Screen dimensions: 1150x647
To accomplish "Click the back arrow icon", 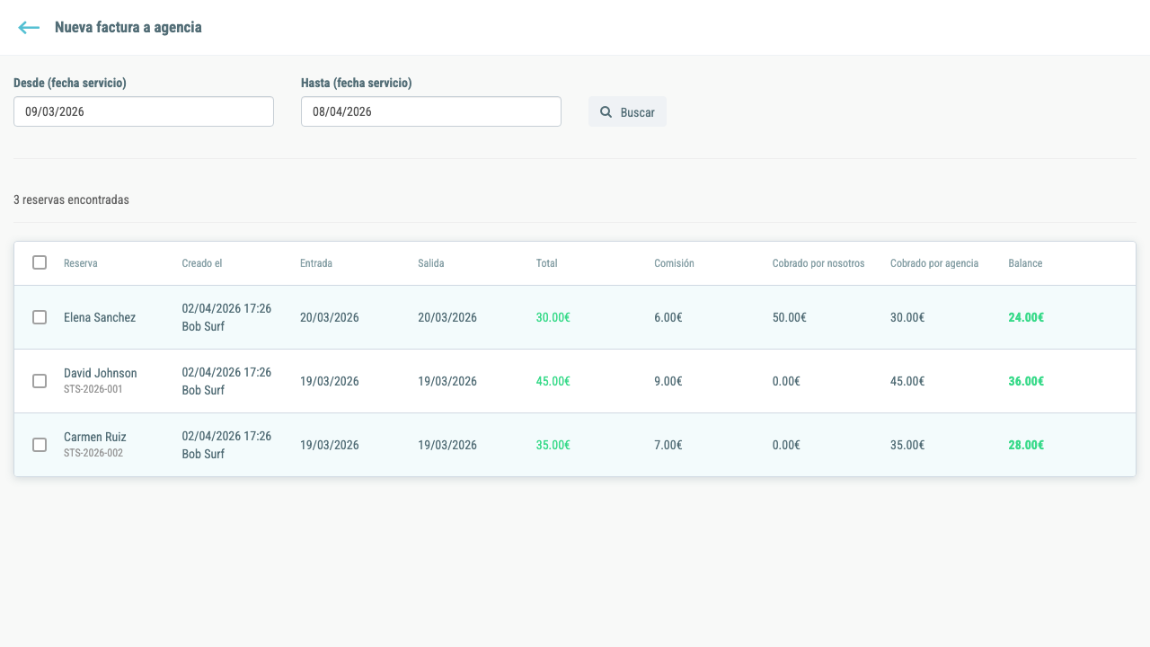I will [x=29, y=28].
